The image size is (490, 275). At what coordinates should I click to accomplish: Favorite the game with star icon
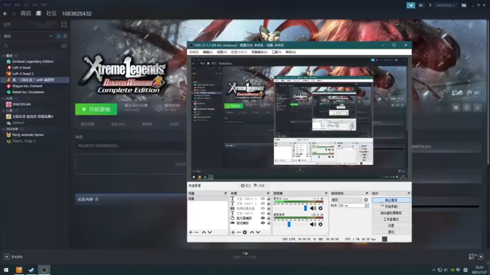[x=477, y=108]
